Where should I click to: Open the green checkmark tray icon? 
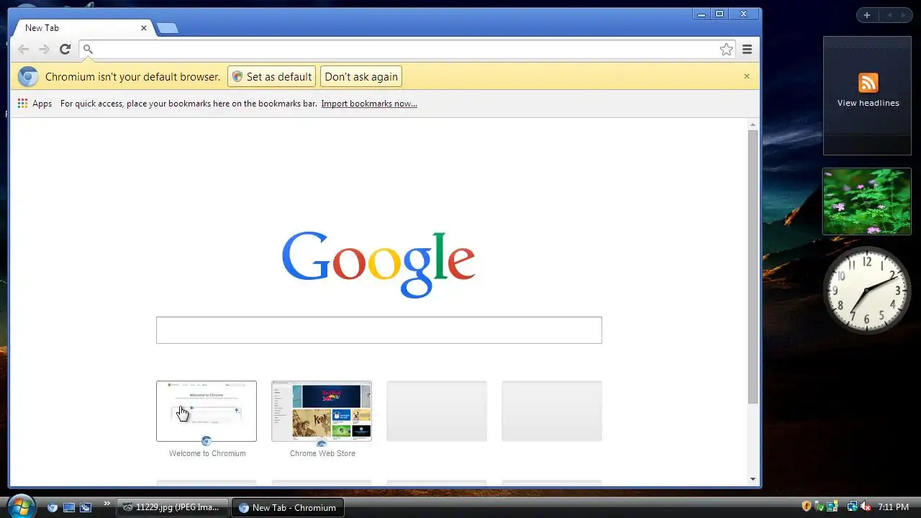[819, 507]
